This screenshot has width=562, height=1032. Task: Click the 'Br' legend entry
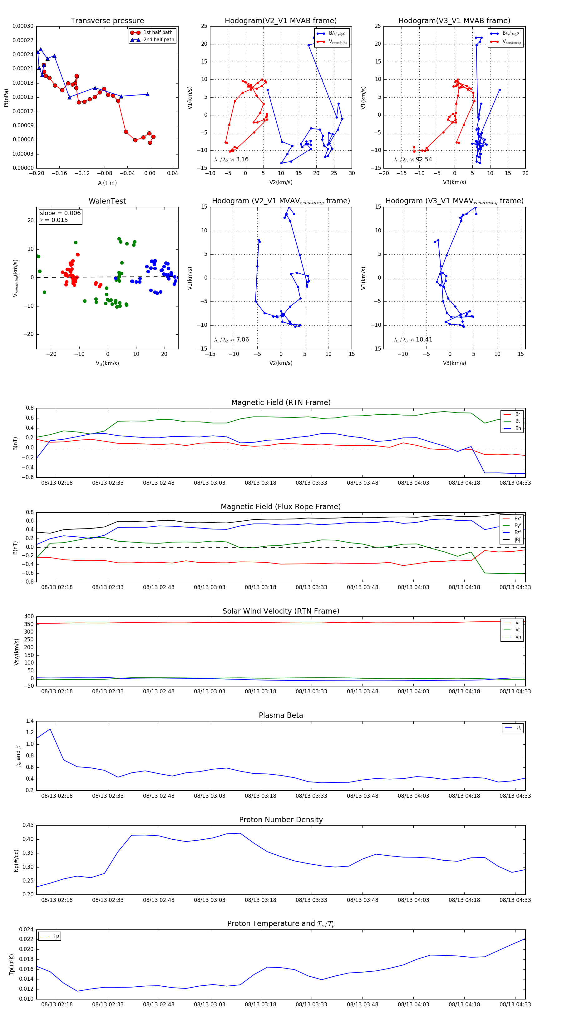click(x=512, y=414)
